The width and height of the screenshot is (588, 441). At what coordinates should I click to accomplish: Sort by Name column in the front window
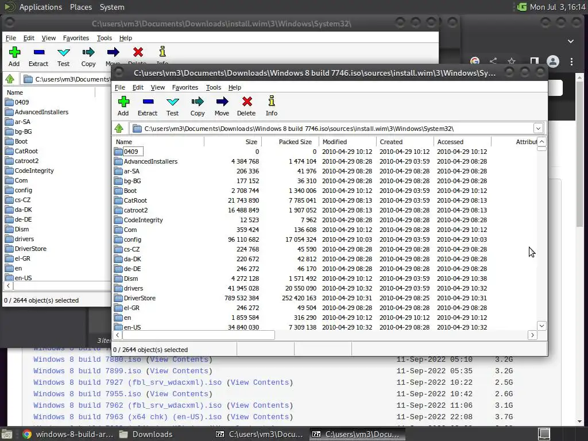click(x=158, y=142)
